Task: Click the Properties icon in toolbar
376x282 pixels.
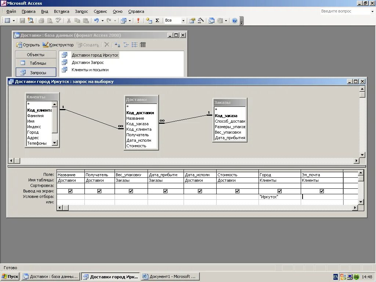Action: point(192,21)
